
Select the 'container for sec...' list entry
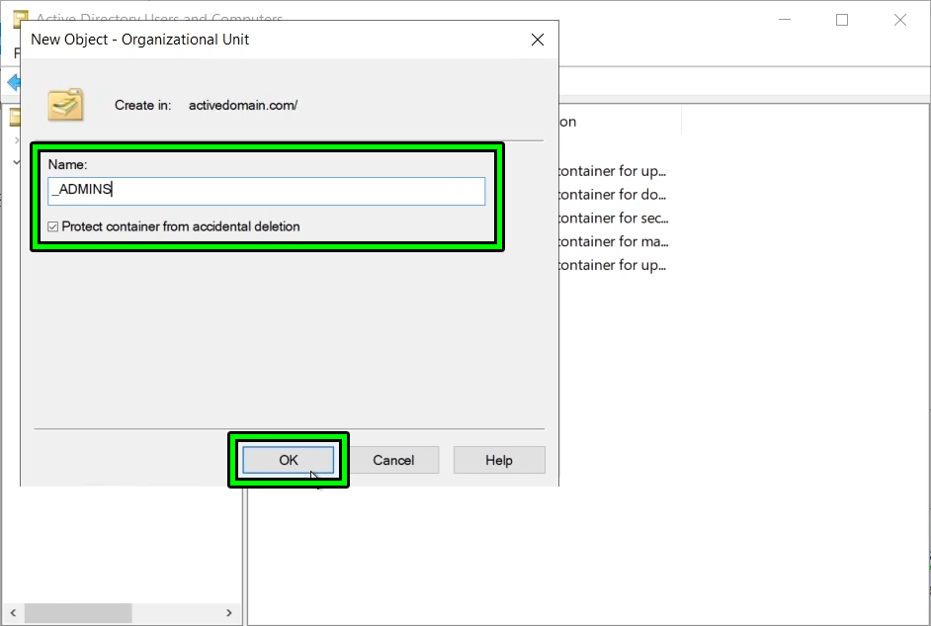615,218
